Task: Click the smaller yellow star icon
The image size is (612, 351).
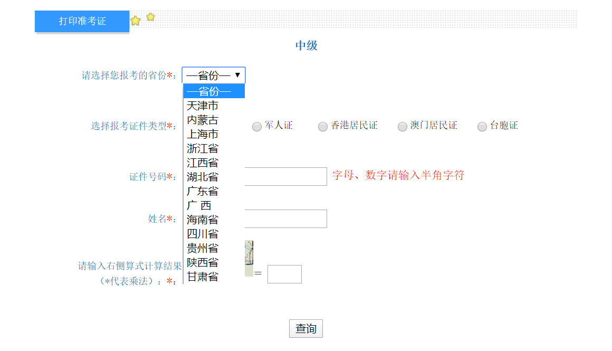Action: point(150,17)
